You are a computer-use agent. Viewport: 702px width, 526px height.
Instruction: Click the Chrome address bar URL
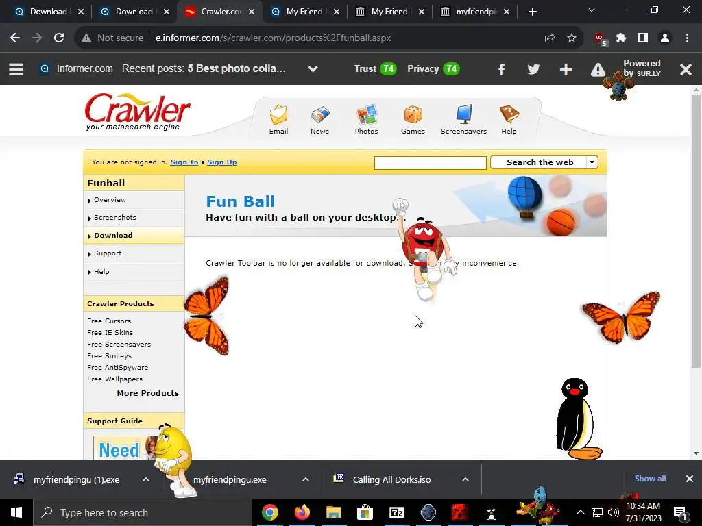coord(273,38)
